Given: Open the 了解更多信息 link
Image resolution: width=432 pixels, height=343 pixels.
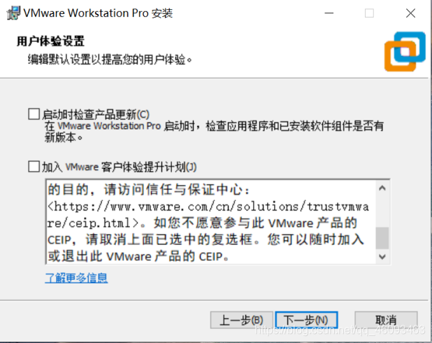Looking at the screenshot, I should pos(76,278).
